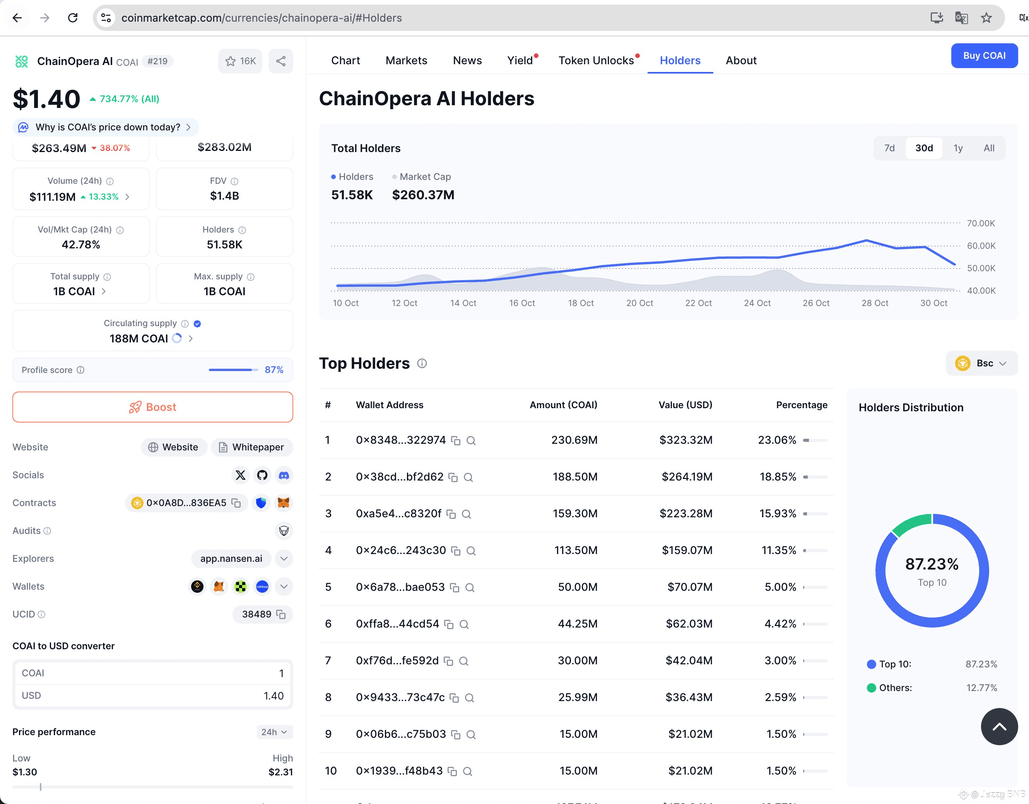Expand the Explorers list chevron
This screenshot has height=804, width=1029.
pyautogui.click(x=284, y=559)
